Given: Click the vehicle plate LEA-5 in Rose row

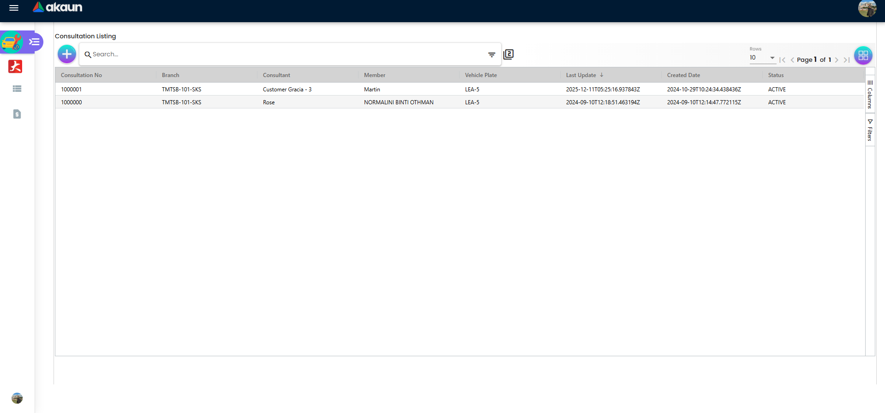Looking at the screenshot, I should click(472, 102).
